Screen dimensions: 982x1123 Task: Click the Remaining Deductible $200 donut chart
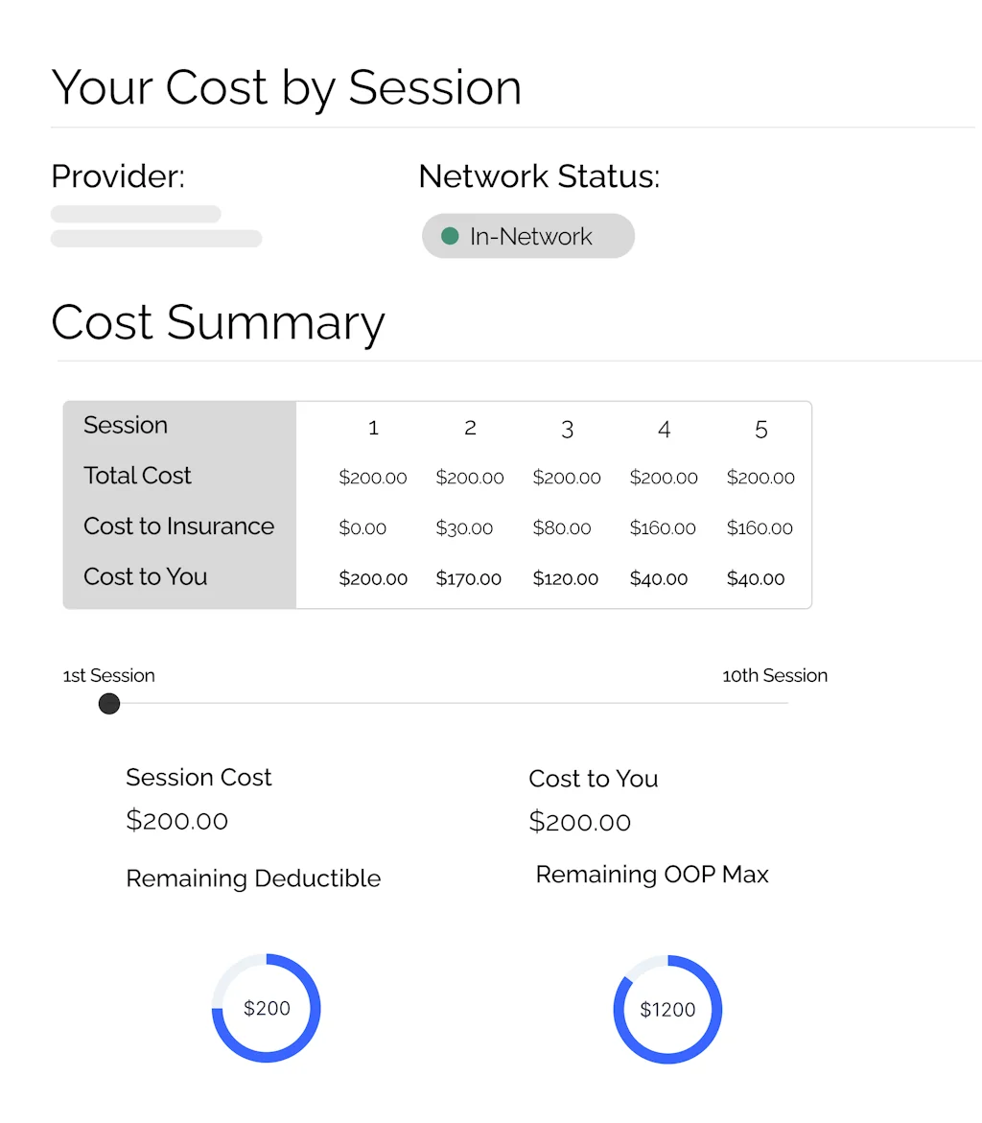[267, 1008]
